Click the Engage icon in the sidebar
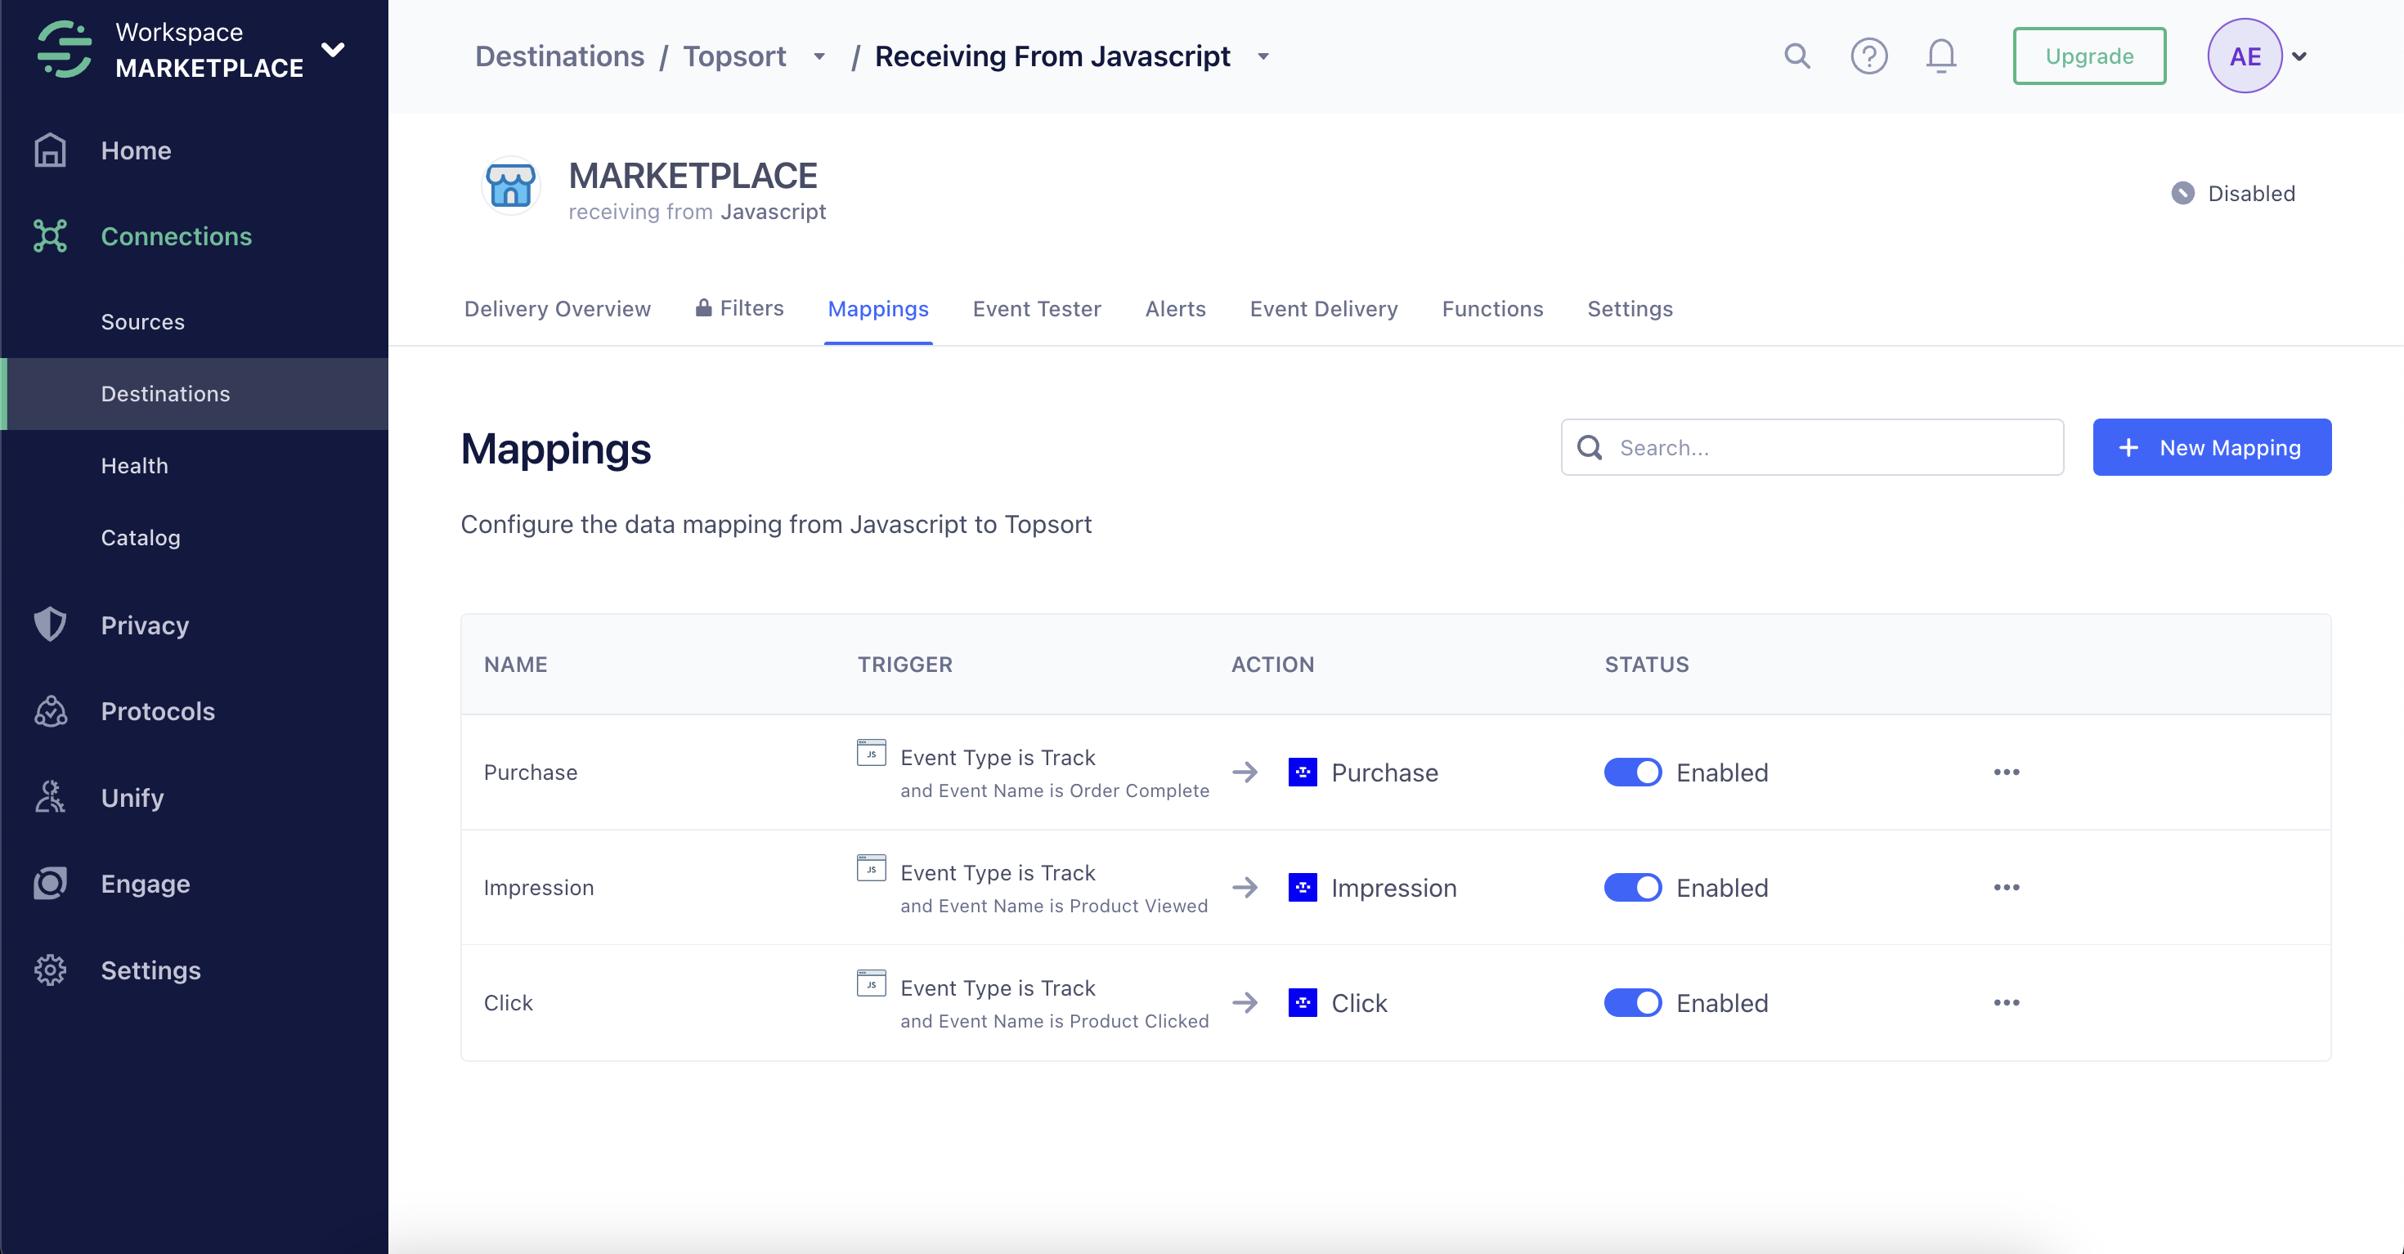Viewport: 2404px width, 1254px height. point(49,883)
